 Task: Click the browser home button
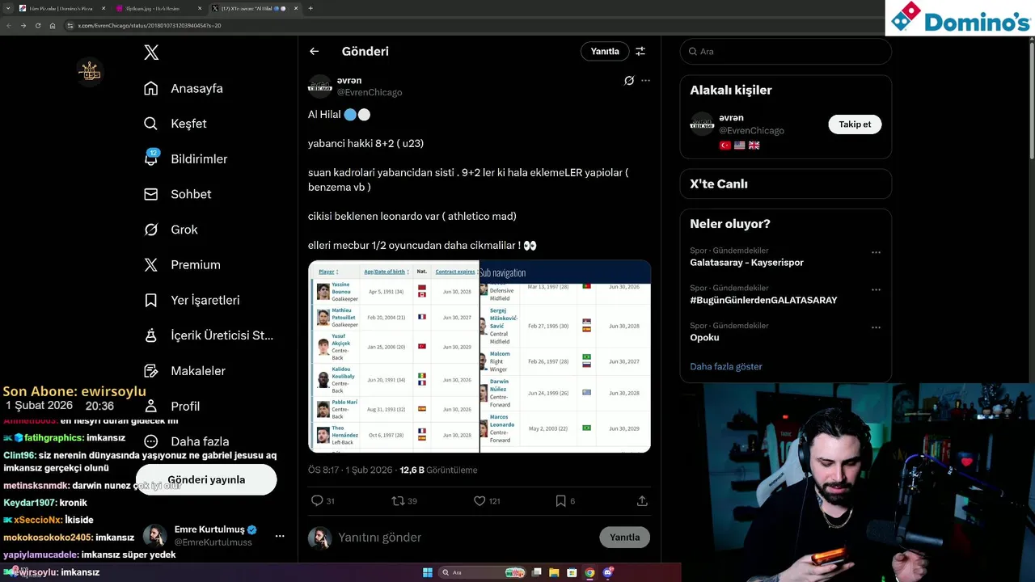[x=53, y=26]
